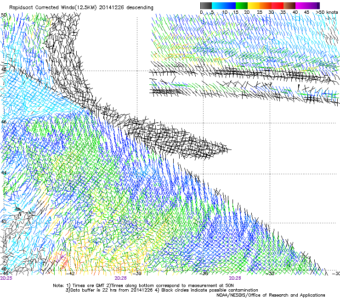Click the 'NOAA/NESDIS/Office of Research and Applications' credit

click(271, 295)
